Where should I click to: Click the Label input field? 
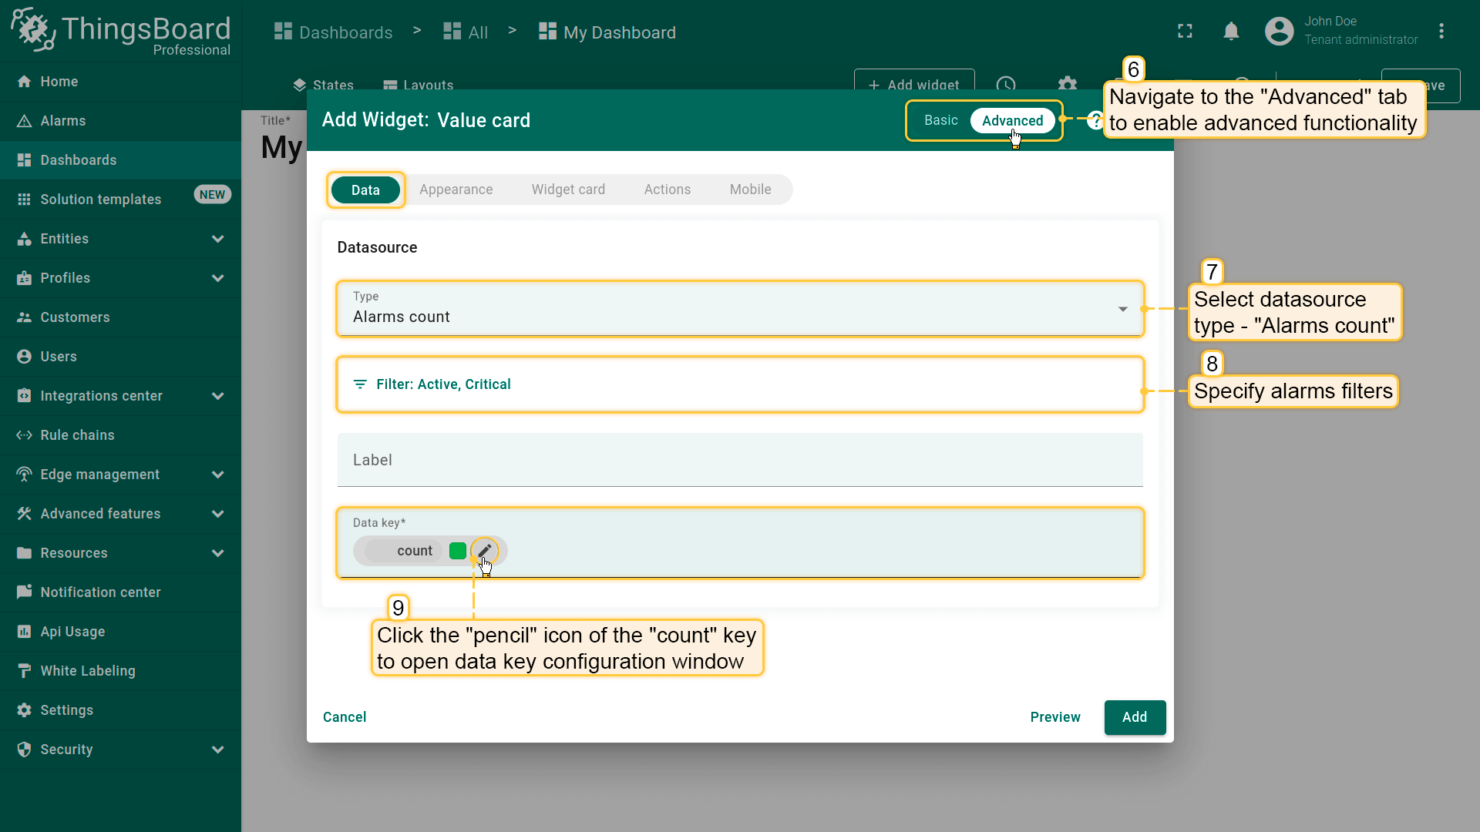tap(739, 460)
